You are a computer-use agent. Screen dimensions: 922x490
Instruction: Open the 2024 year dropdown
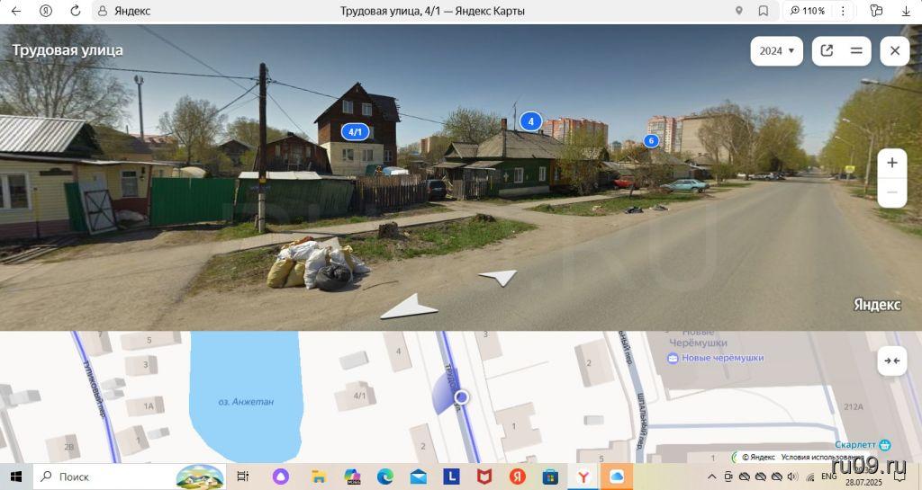(x=776, y=51)
